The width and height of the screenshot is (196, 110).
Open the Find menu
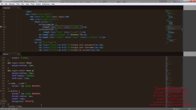(18, 4)
